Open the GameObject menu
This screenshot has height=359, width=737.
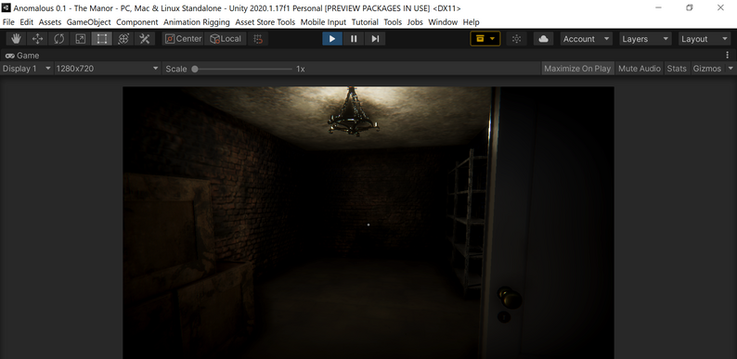[x=88, y=22]
